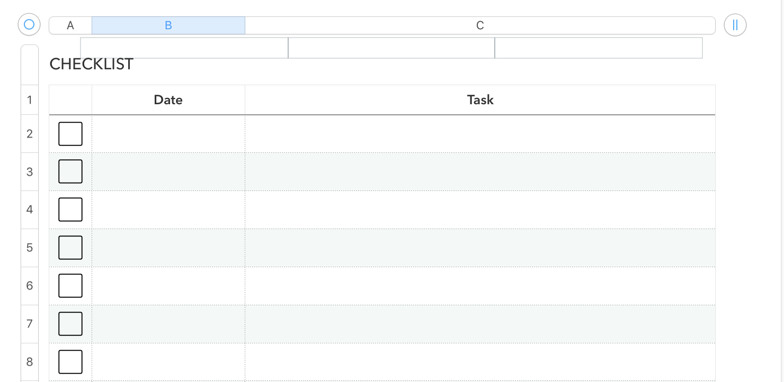
Task: Select column B header
Action: (168, 25)
